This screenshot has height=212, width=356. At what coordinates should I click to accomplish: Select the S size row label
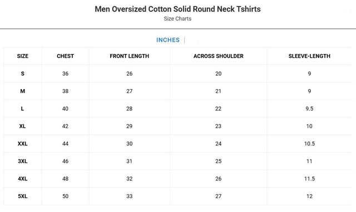click(22, 73)
